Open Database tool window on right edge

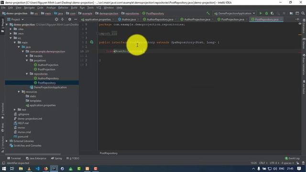(x=304, y=27)
